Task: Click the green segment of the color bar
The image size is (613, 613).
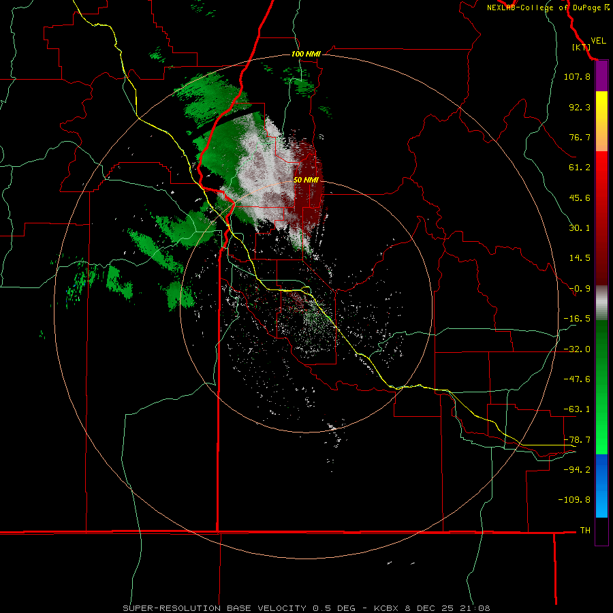Action: tap(601, 387)
